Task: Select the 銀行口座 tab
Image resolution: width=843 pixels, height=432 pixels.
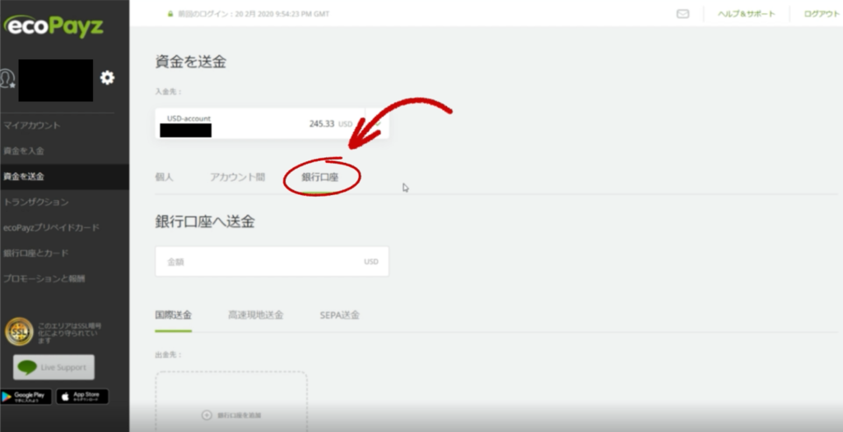Action: click(320, 177)
